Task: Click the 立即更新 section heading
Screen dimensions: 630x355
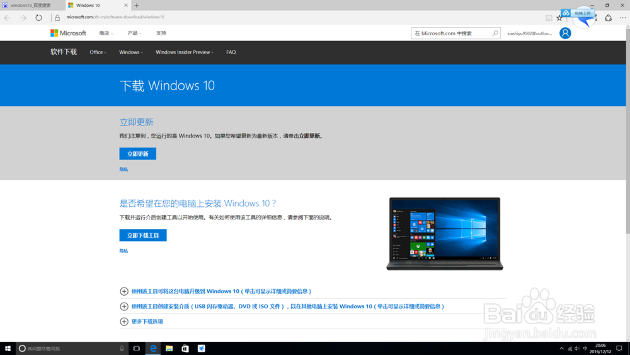Action: pos(136,122)
